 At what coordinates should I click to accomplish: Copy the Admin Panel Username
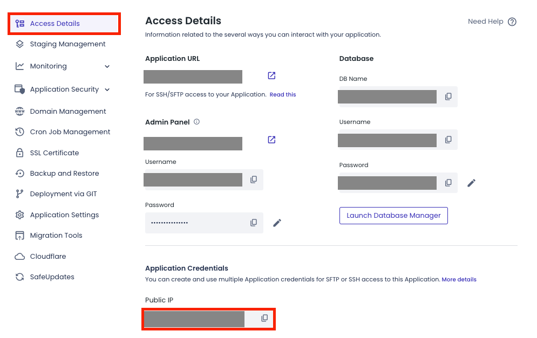[x=254, y=180]
